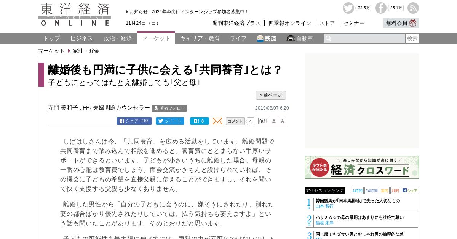Open author 寺門 美和子 profile link
The width and height of the screenshot is (457, 239).
[x=63, y=108]
